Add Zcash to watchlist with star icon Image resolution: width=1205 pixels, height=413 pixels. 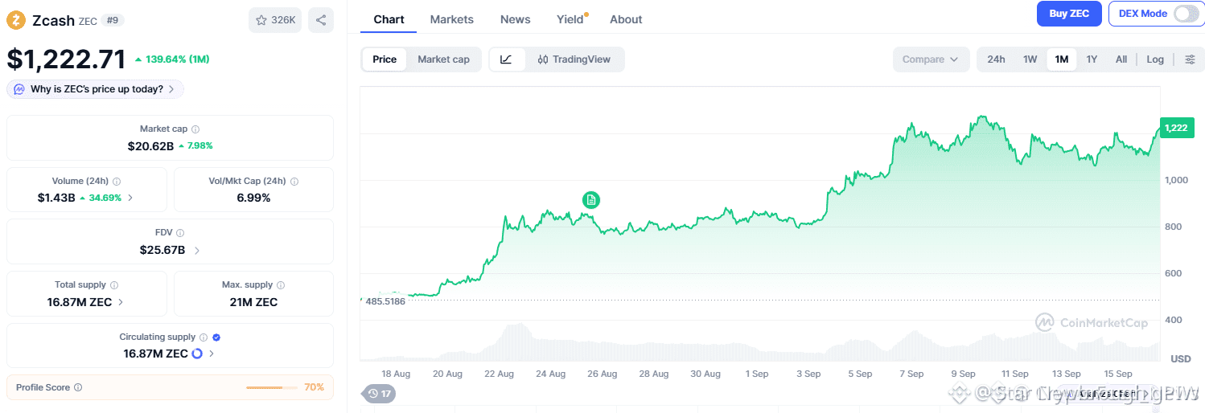click(275, 20)
